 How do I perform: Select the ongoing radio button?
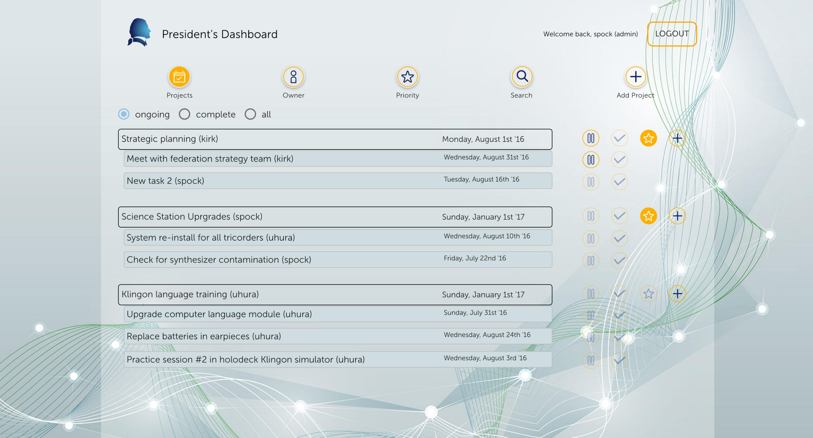[124, 114]
